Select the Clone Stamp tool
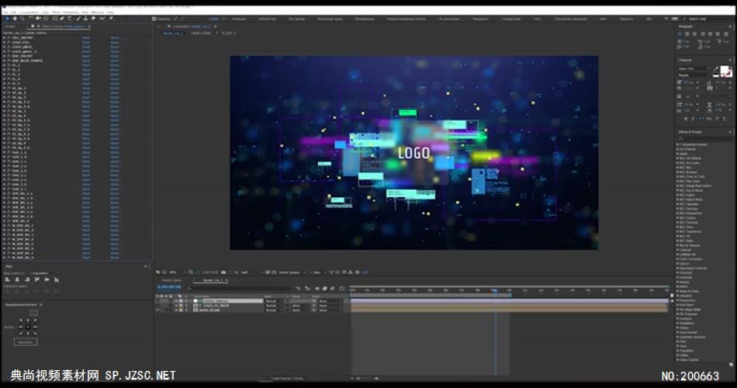Screen dimensions: 737x388 (x=85, y=19)
